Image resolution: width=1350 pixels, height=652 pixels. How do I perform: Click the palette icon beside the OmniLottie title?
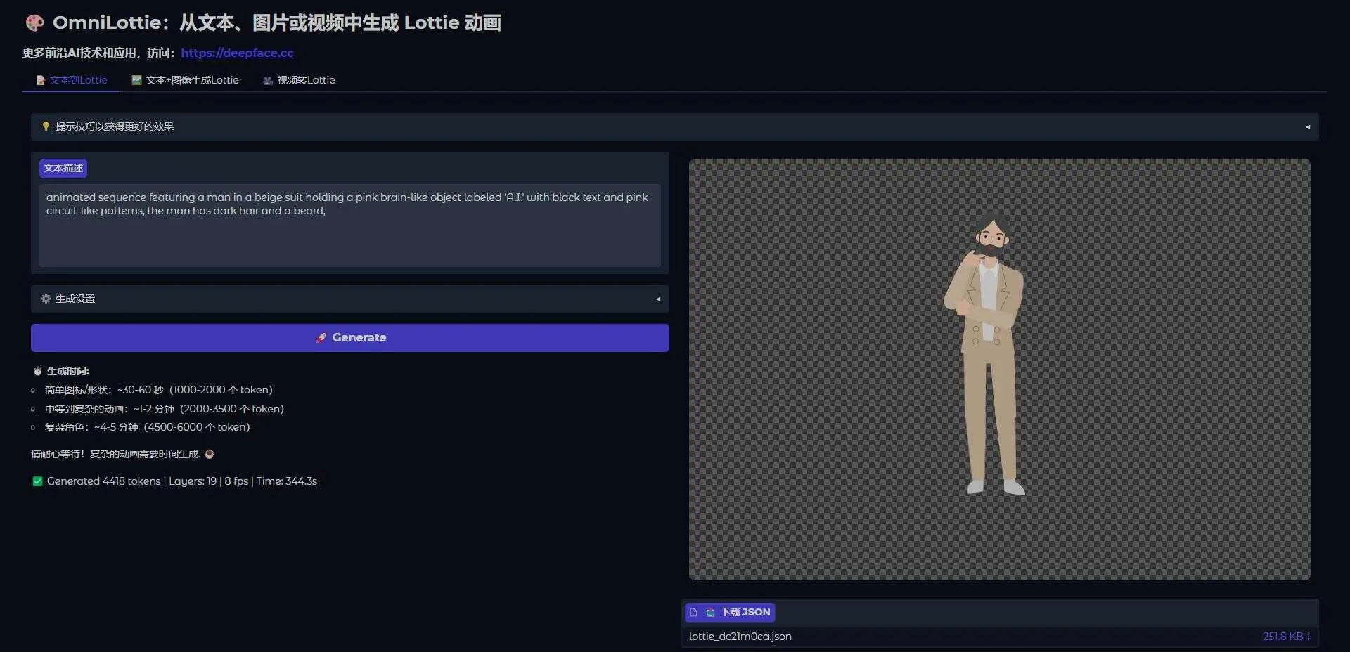coord(34,23)
